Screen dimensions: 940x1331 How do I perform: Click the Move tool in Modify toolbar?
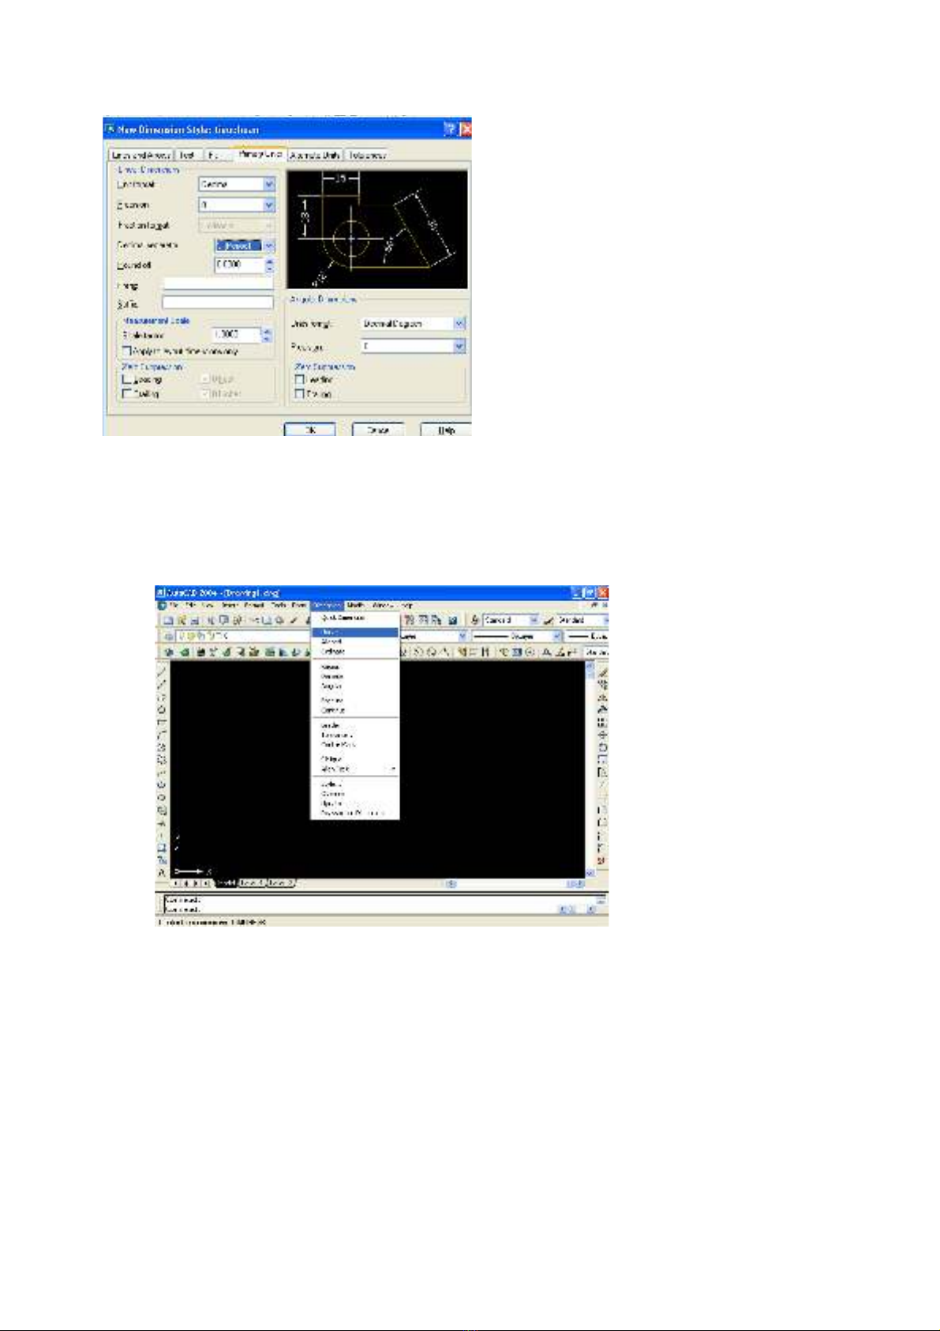pyautogui.click(x=603, y=735)
